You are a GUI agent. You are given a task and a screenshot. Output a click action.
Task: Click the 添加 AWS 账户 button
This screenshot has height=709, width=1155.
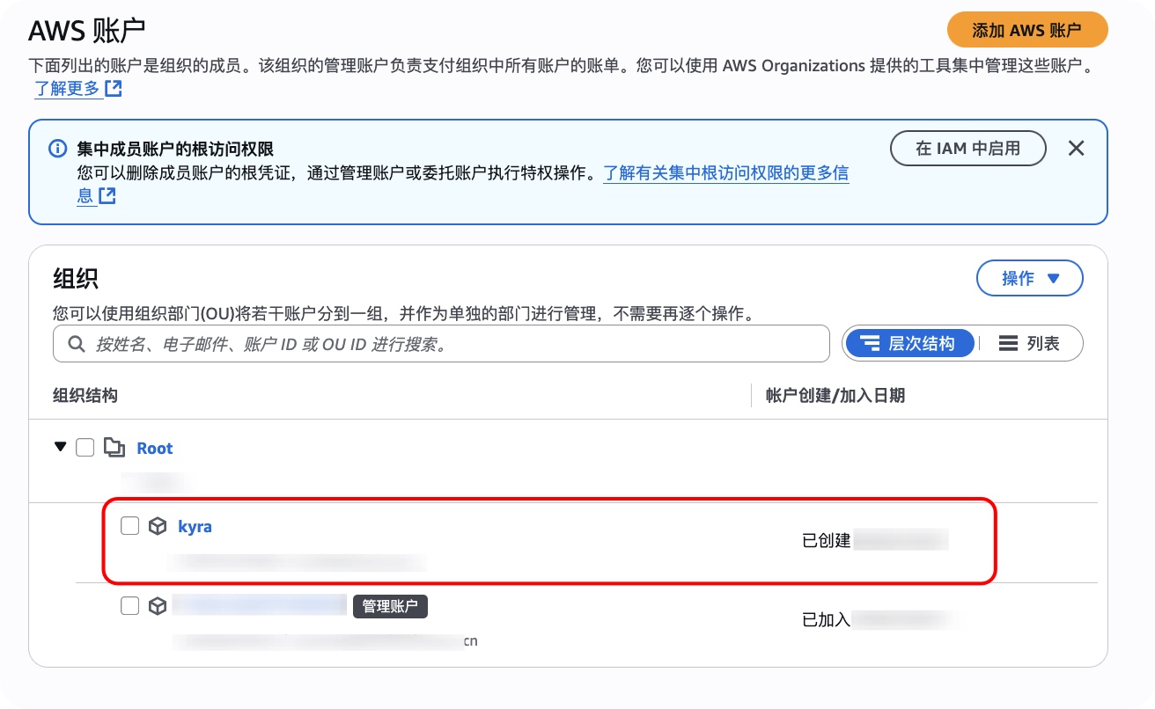[x=1026, y=30]
